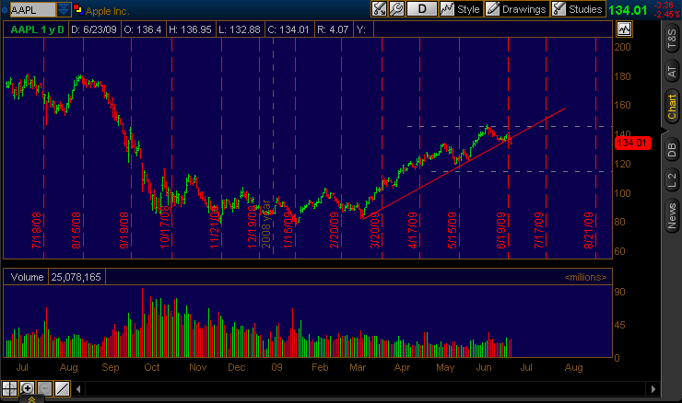Open the Style menu

(x=460, y=9)
